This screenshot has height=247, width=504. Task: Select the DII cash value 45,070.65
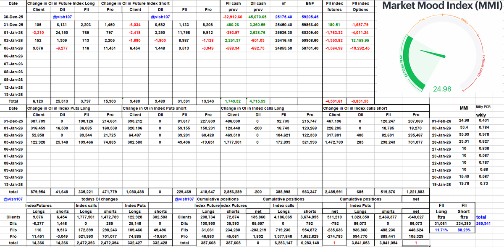coord(258,16)
